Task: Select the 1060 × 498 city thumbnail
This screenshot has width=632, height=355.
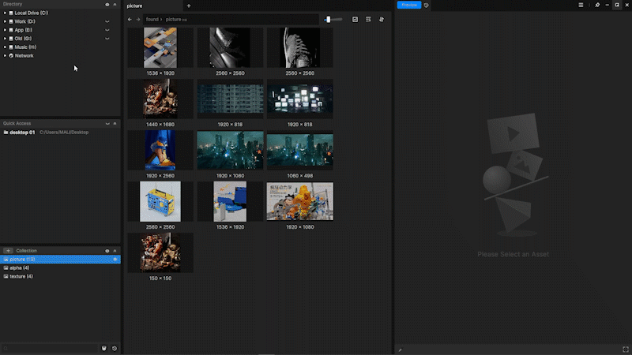Action: click(300, 150)
